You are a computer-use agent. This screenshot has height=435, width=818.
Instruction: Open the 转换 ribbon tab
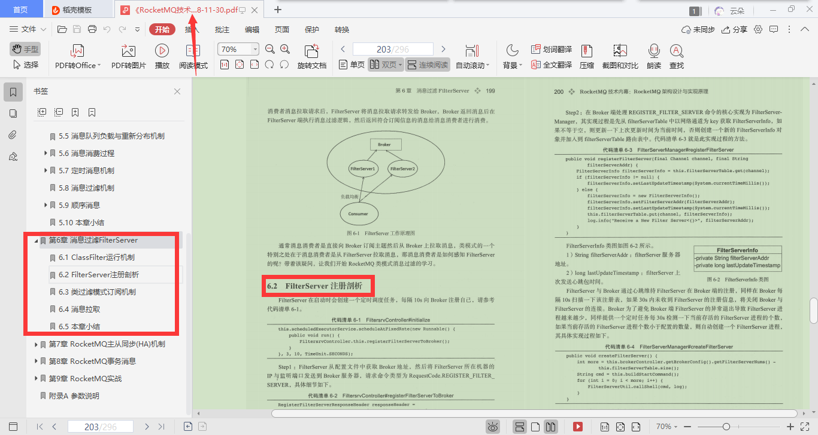coord(342,29)
